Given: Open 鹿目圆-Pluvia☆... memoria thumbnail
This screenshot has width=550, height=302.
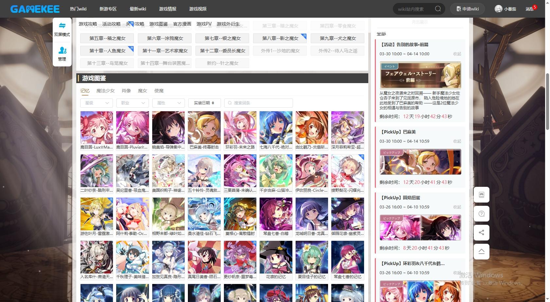Looking at the screenshot, I should pos(133,131).
